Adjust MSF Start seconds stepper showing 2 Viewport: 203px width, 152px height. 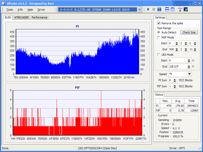[186, 43]
